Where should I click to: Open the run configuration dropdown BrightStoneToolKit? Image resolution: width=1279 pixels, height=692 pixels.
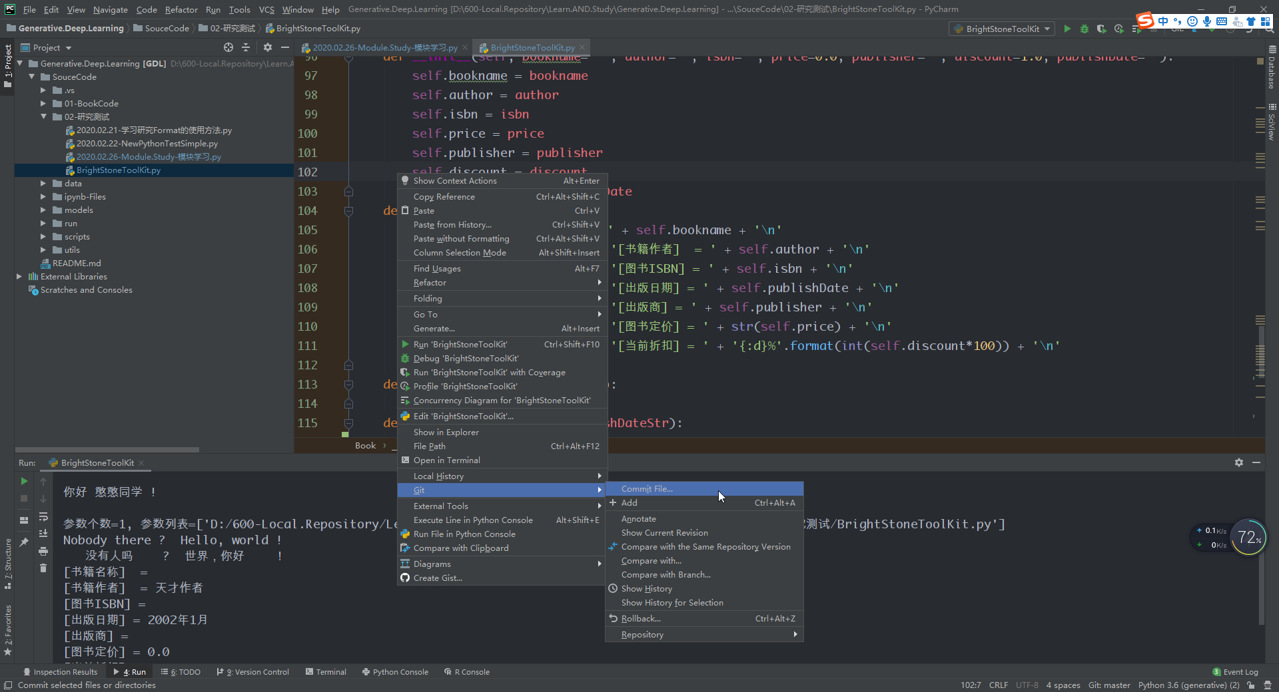click(x=1002, y=29)
